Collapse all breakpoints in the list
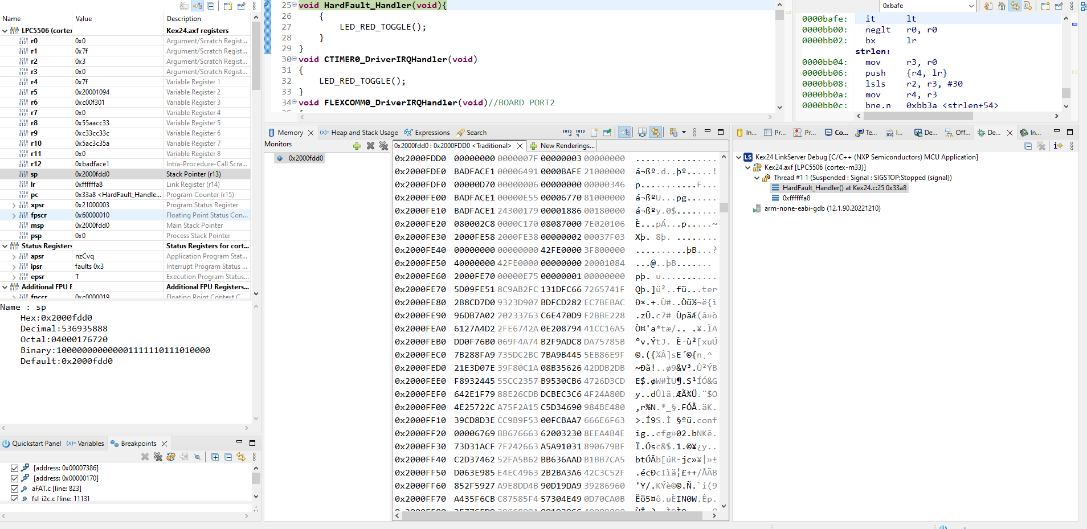 (x=228, y=457)
